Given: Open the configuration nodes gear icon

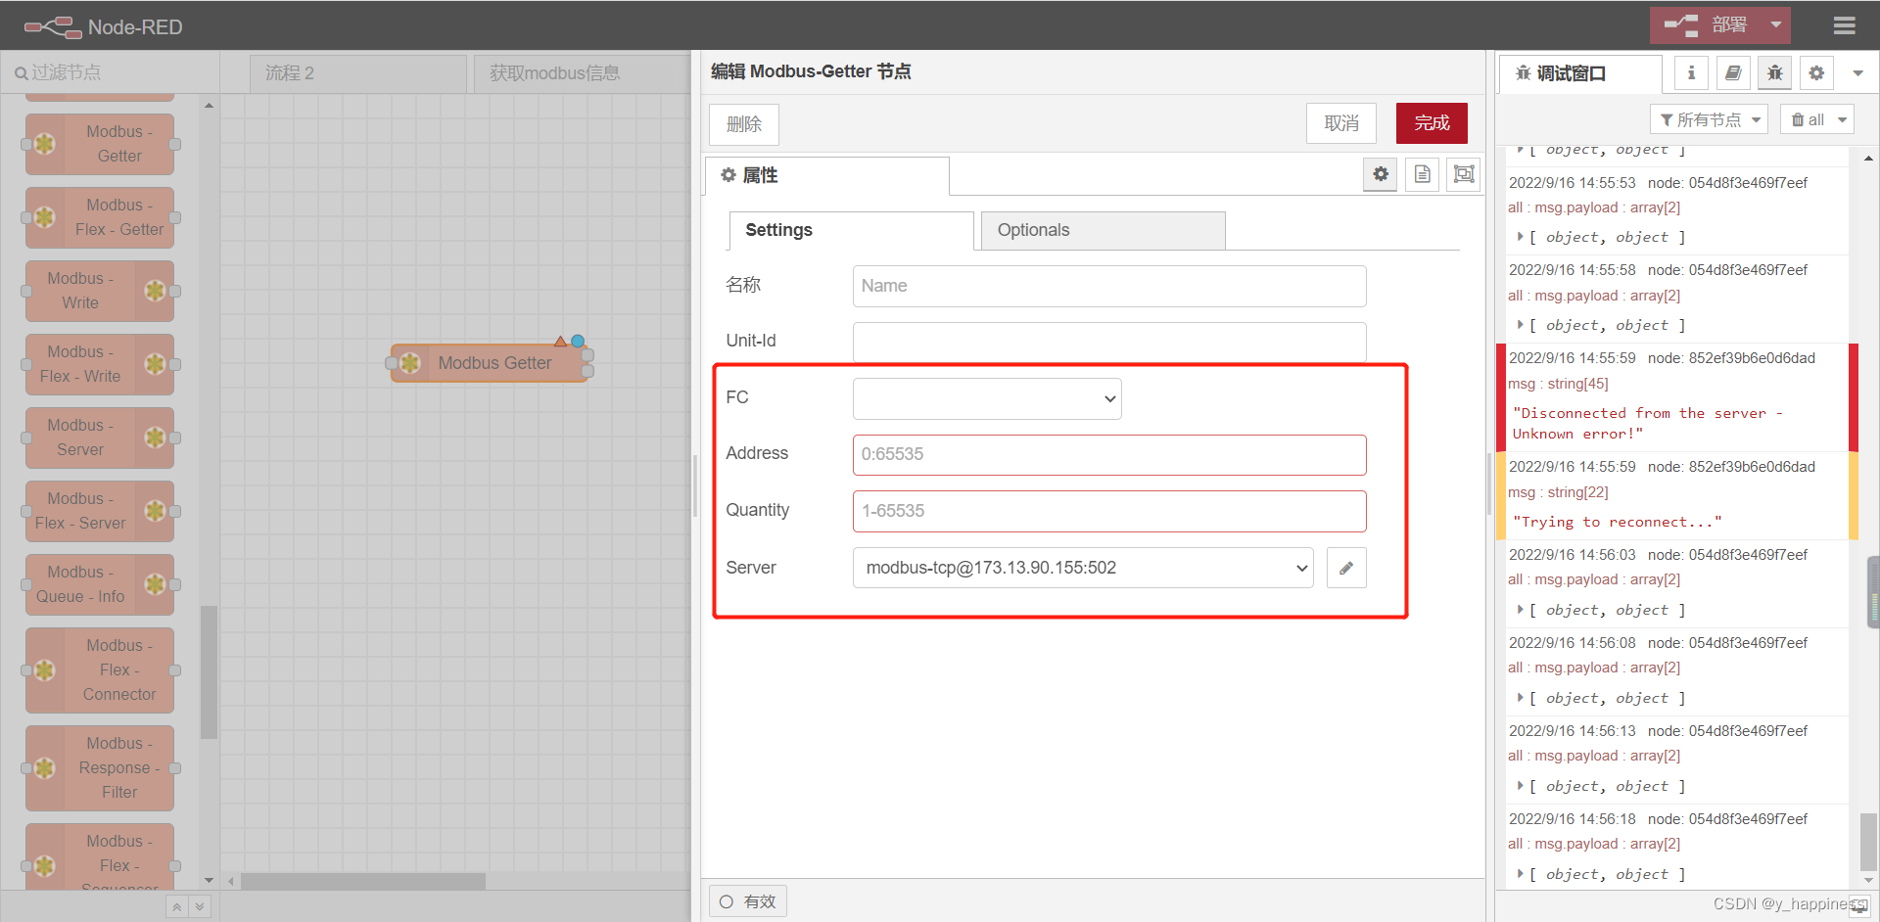Looking at the screenshot, I should click(x=1816, y=72).
